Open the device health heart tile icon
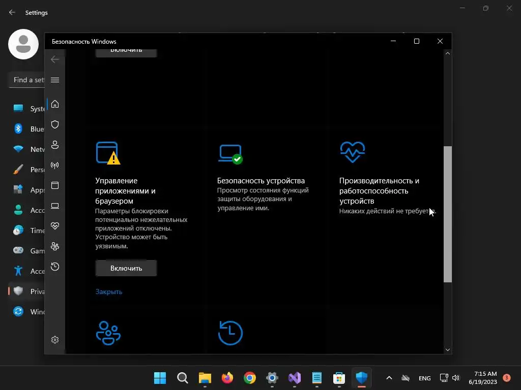This screenshot has height=390, width=521. [x=353, y=152]
